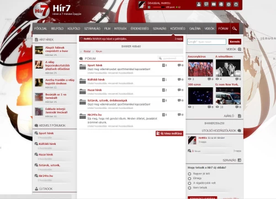Open the Külföldi hírek forum link
Viewport: 276px width, 199px height.
tap(96, 80)
